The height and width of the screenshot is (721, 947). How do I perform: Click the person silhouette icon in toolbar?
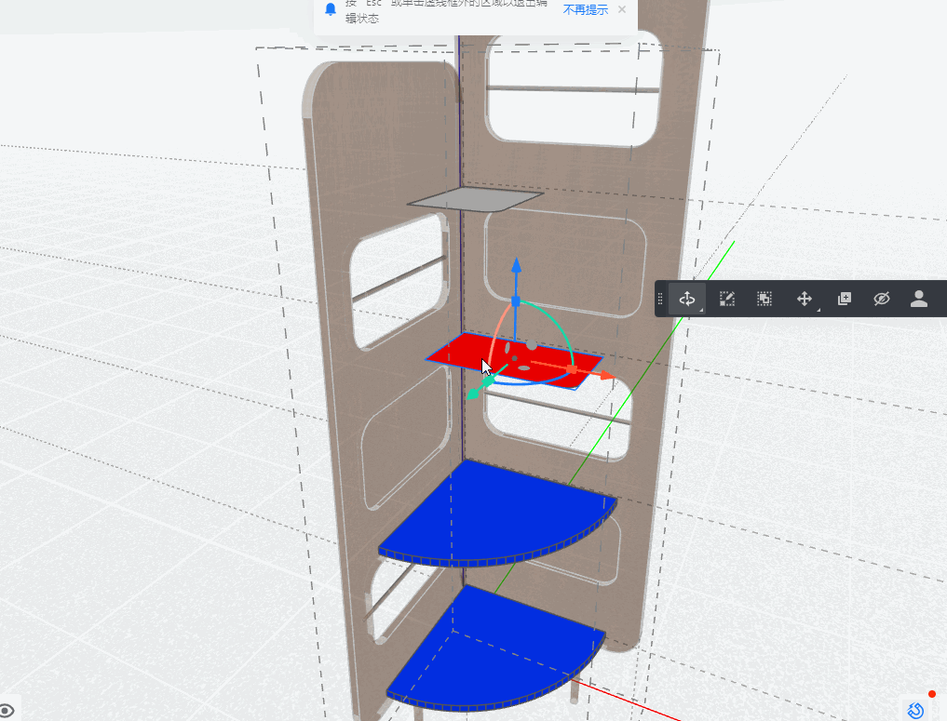[x=919, y=299]
